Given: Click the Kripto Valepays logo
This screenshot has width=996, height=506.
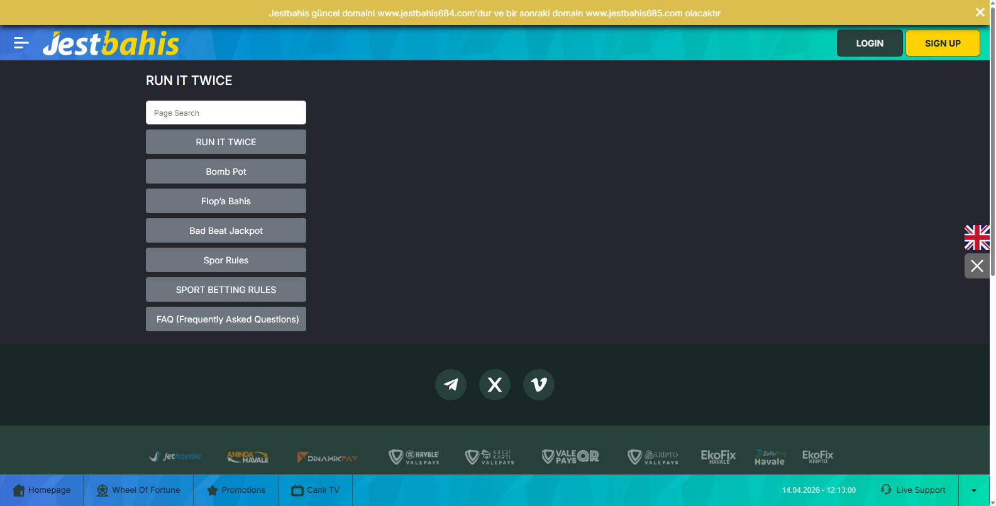Looking at the screenshot, I should click(x=653, y=457).
